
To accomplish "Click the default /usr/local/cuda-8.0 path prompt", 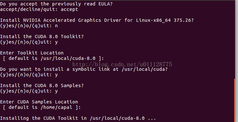I will 53,58.
